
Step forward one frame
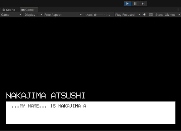[x=143, y=4]
